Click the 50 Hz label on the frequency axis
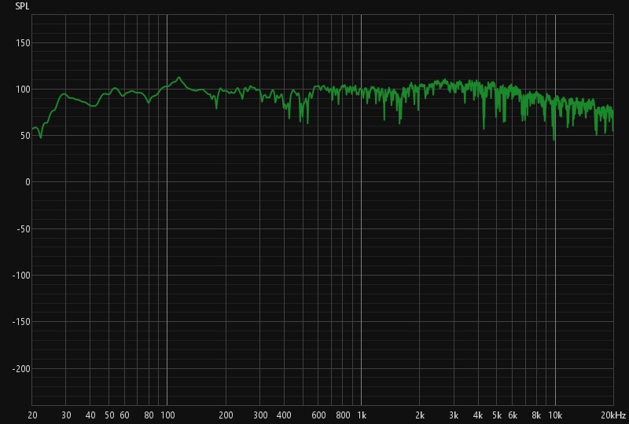 [109, 415]
